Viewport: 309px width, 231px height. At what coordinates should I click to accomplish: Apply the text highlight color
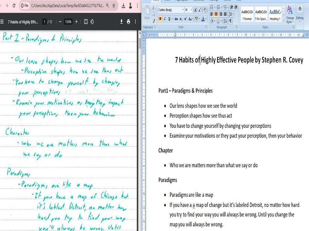pos(196,19)
